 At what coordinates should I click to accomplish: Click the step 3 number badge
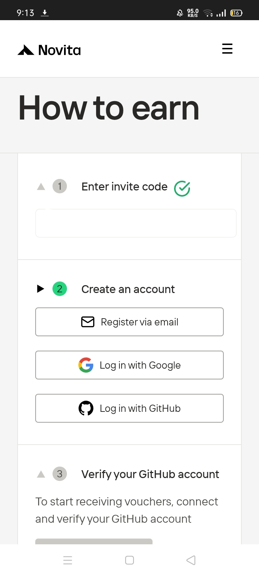(60, 474)
